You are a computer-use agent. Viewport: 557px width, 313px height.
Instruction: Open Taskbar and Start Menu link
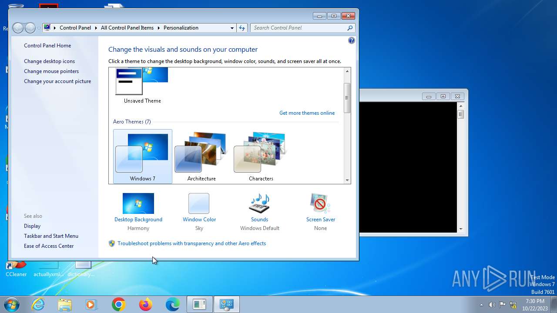pos(51,236)
